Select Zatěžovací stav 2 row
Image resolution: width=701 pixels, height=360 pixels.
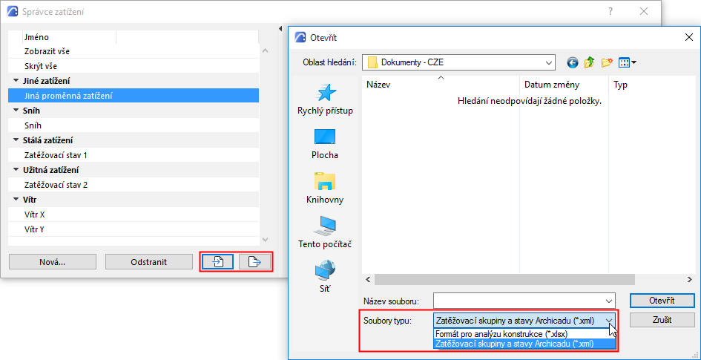134,185
